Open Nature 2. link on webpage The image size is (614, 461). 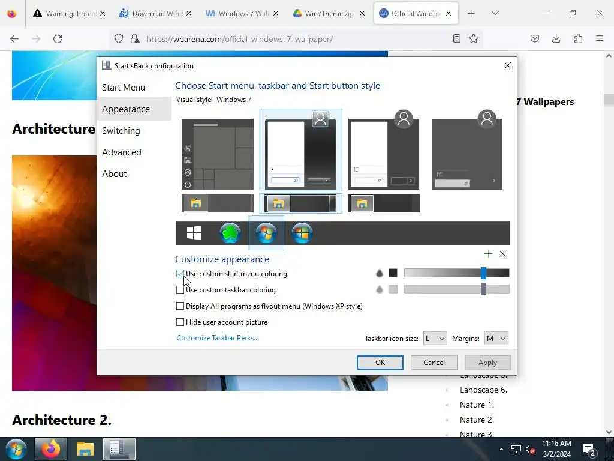pos(477,420)
